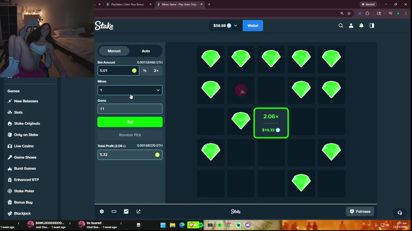Open the Wallet

(x=253, y=26)
